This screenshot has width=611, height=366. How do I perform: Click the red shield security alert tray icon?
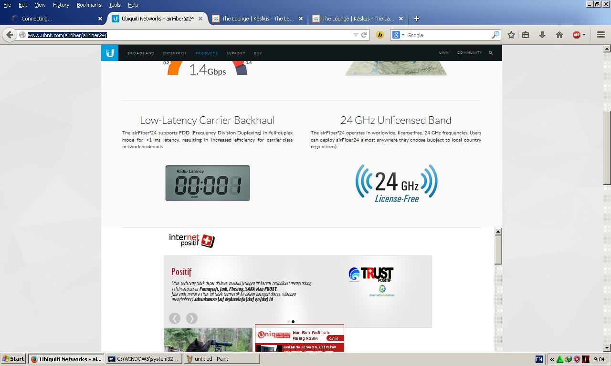tap(577, 359)
